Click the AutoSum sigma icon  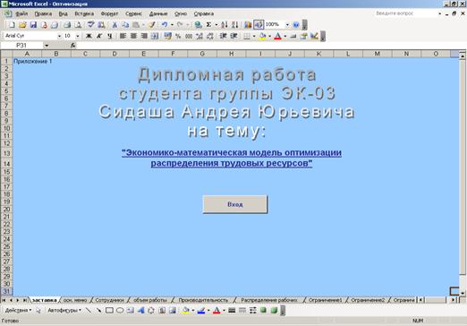pos(208,25)
